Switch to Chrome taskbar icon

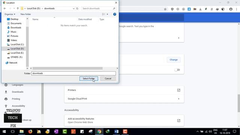point(99,132)
